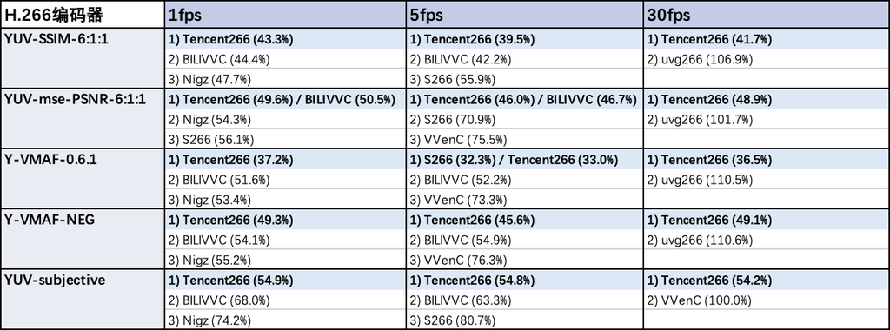The image size is (890, 330).
Task: Click the Y-VMAF-NEG row label
Action: coord(83,239)
